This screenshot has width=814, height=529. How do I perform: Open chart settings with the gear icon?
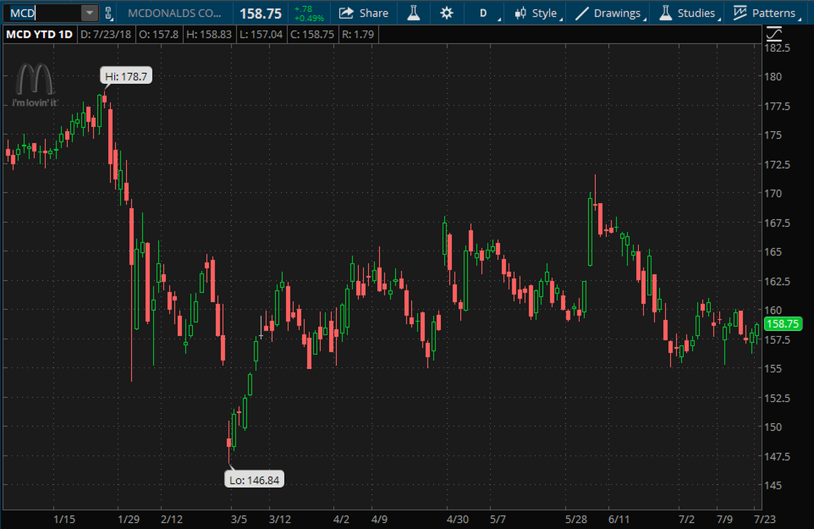tap(447, 13)
